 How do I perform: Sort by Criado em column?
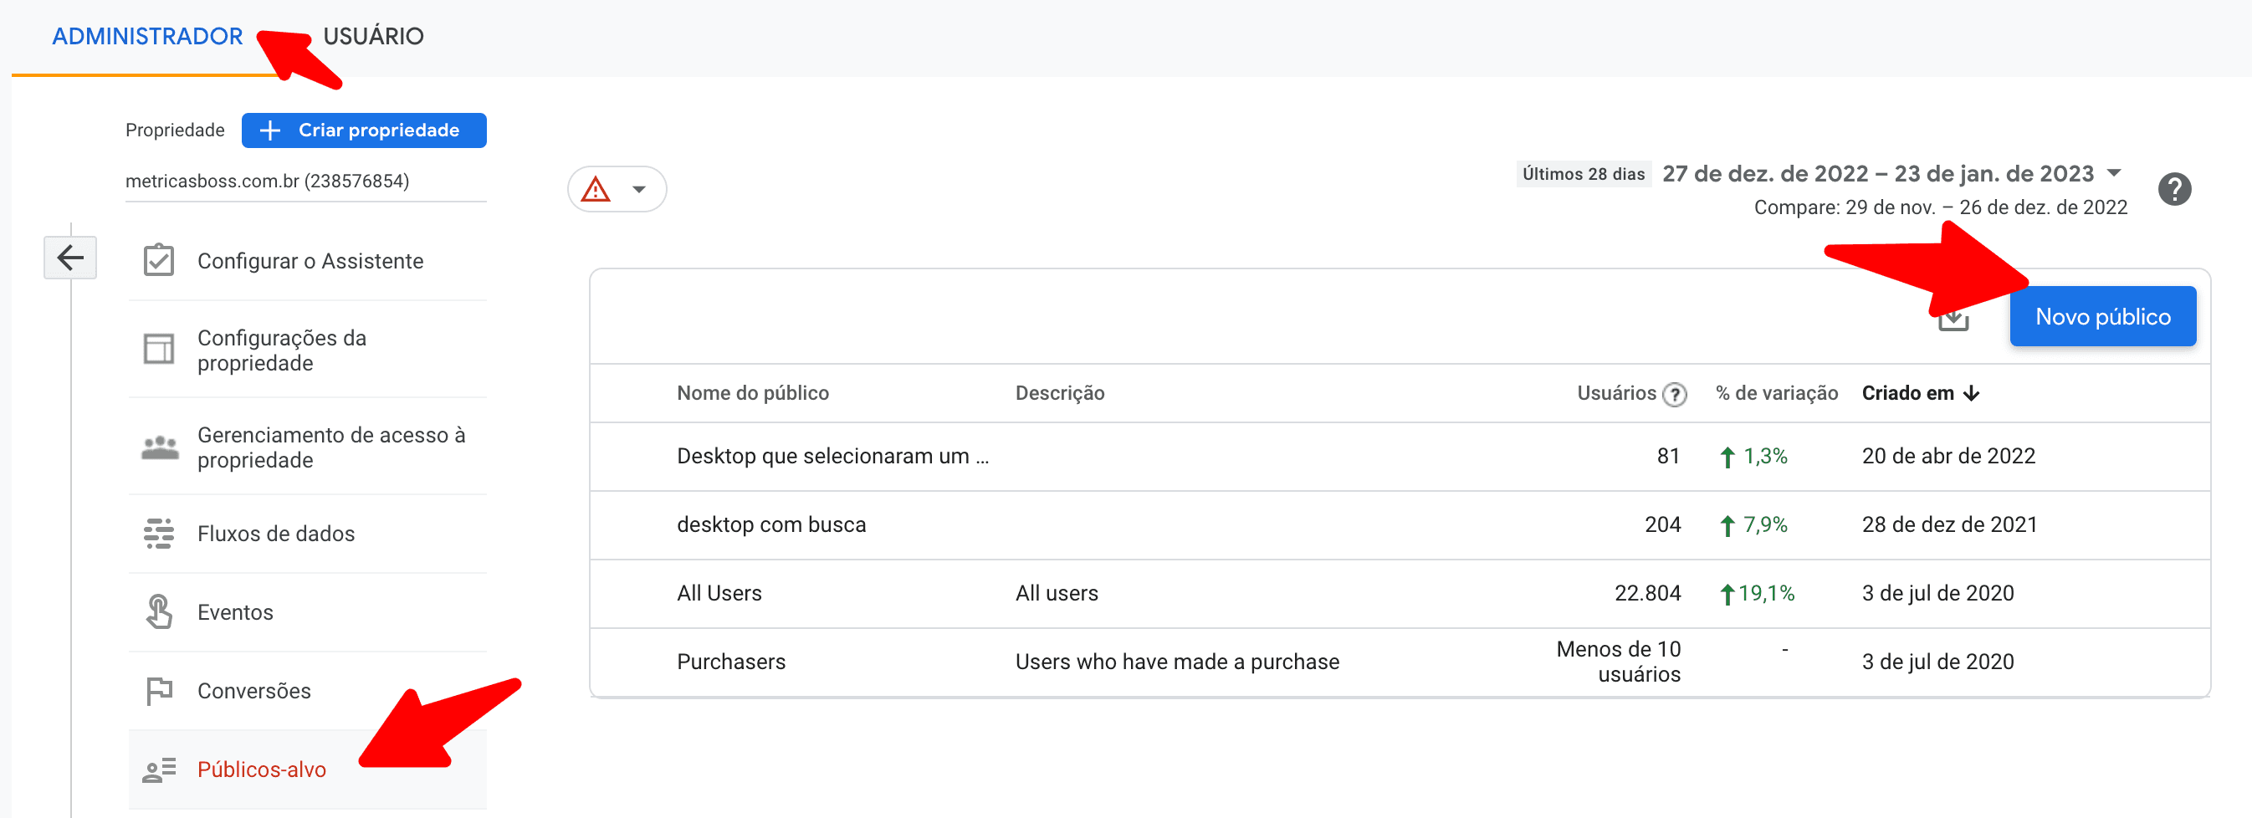[x=1919, y=393]
